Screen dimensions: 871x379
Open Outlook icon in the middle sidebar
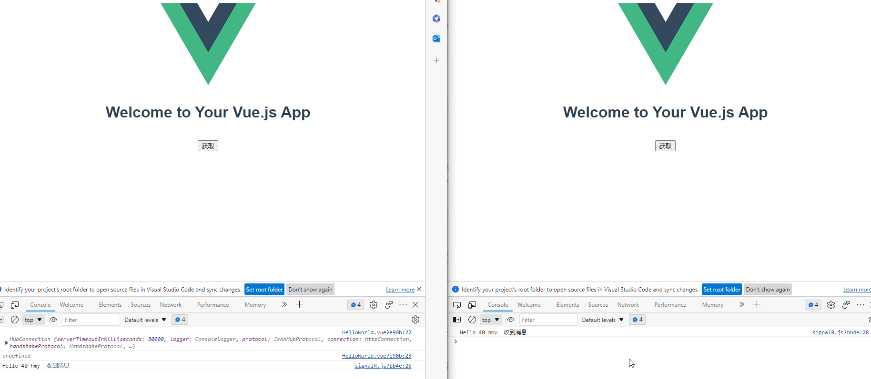(x=436, y=39)
